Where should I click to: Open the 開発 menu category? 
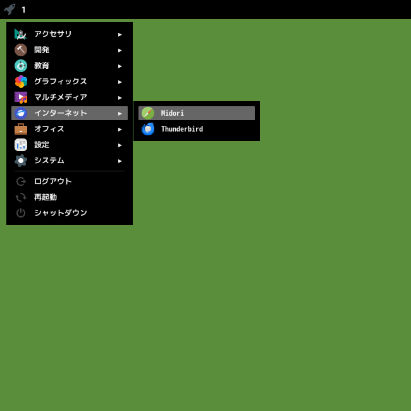click(70, 50)
